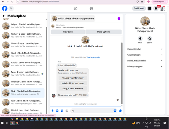Click Nick's chat header name

click(x=76, y=19)
